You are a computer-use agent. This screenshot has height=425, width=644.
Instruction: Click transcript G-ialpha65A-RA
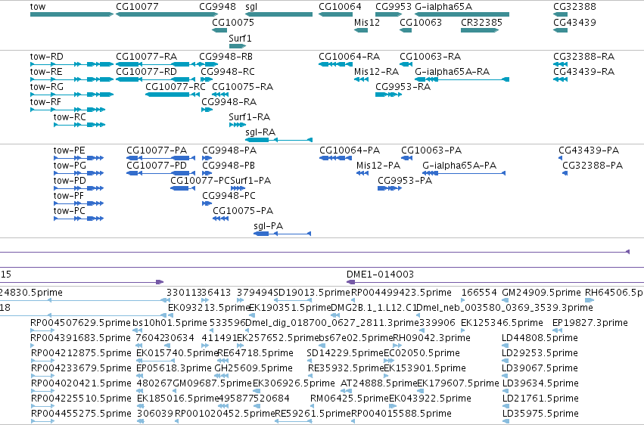coord(462,79)
